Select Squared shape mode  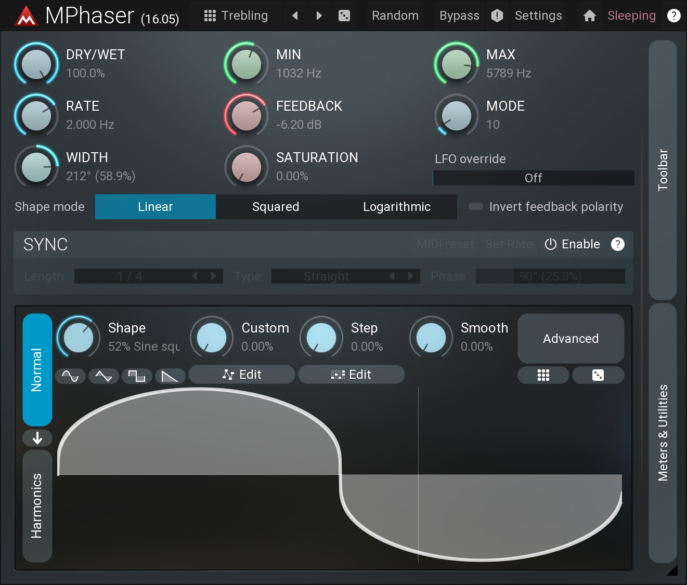pos(276,207)
